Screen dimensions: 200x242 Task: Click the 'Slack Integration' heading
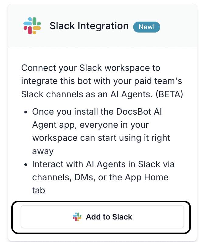pos(89,26)
